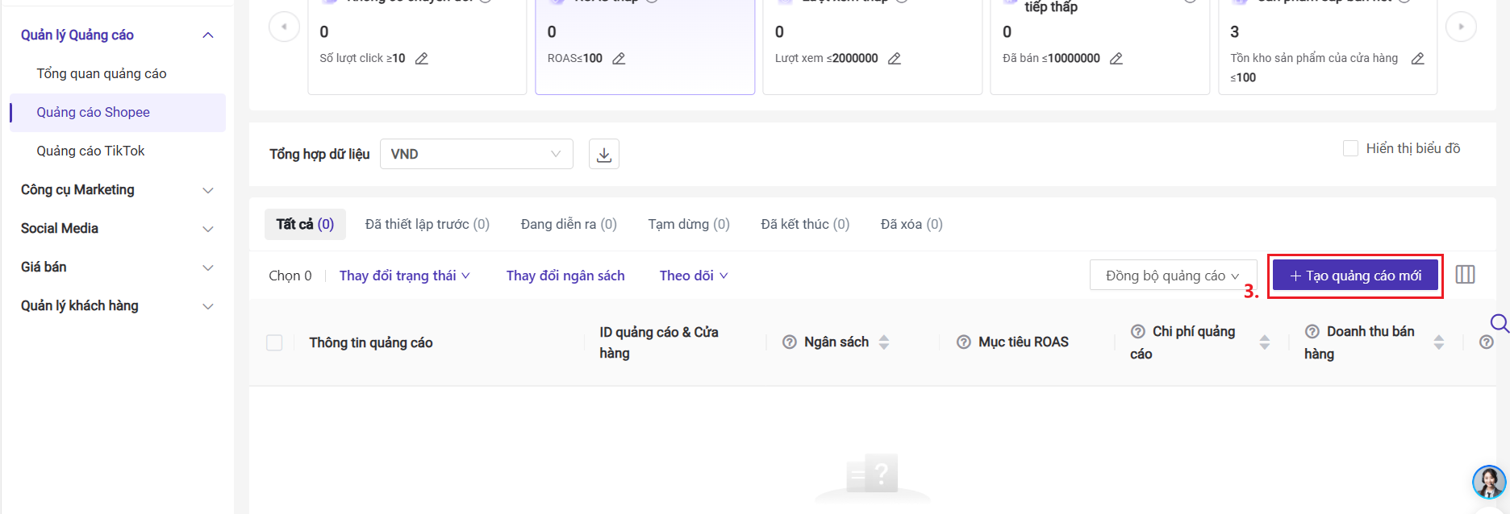Click help icon next to Ngân sách

pos(790,342)
